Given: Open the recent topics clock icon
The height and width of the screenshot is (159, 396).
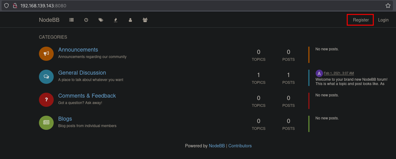Looking at the screenshot, I should (86, 20).
